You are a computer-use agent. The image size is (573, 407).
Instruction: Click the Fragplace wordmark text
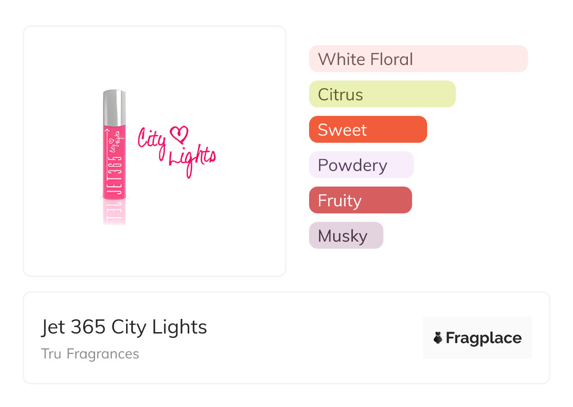pyautogui.click(x=484, y=338)
